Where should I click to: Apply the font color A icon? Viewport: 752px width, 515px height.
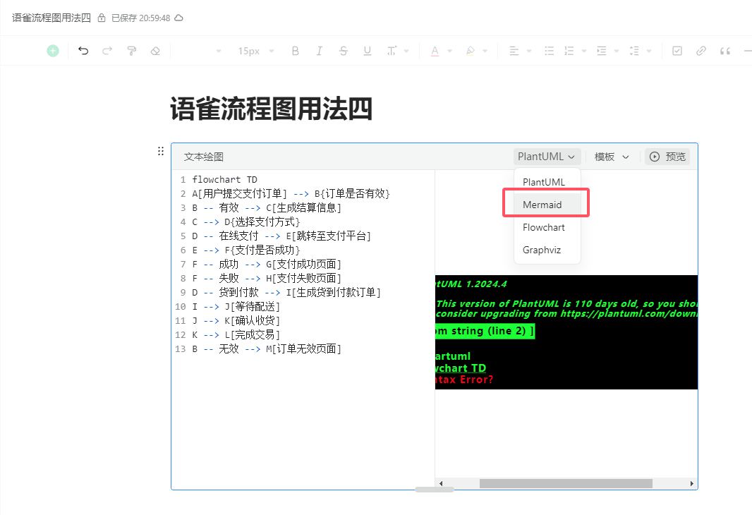pyautogui.click(x=435, y=51)
